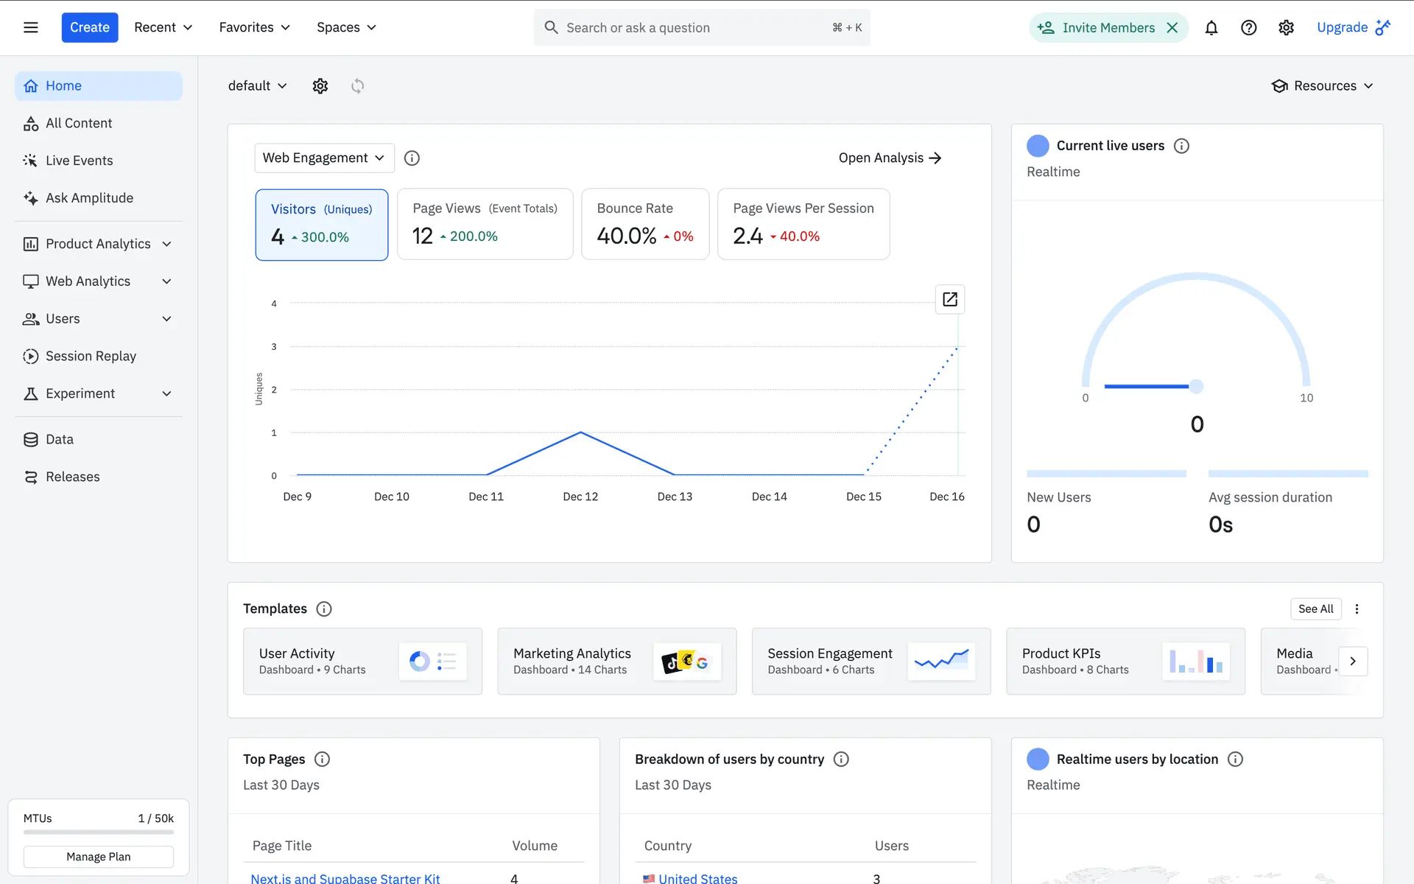The image size is (1414, 884).
Task: Select the Bounce Rate metric card
Action: tap(644, 225)
